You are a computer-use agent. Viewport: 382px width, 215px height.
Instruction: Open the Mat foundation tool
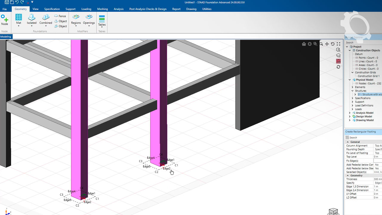click(19, 19)
